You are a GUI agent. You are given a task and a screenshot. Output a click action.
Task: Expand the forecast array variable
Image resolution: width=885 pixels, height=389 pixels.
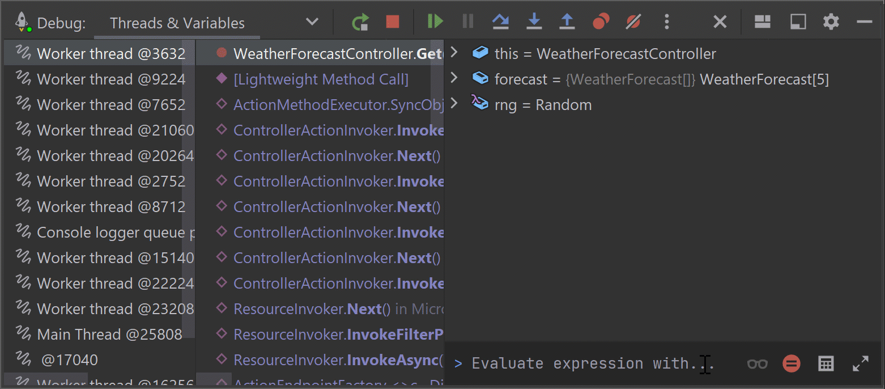click(x=453, y=79)
